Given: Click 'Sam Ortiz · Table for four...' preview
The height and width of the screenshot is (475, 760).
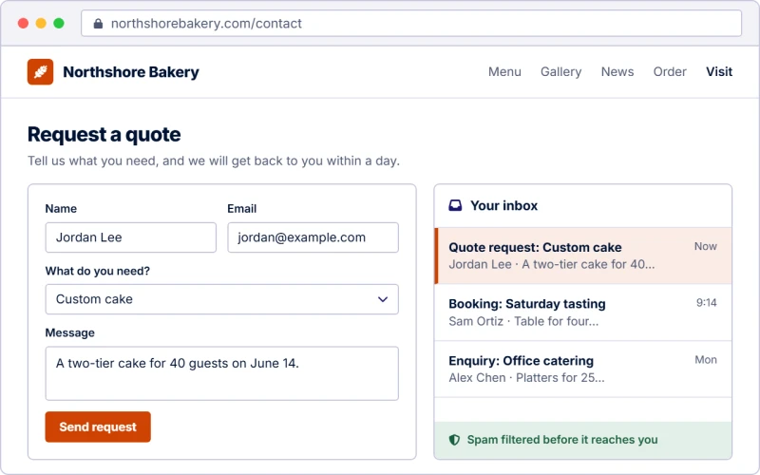Looking at the screenshot, I should click(x=523, y=321).
